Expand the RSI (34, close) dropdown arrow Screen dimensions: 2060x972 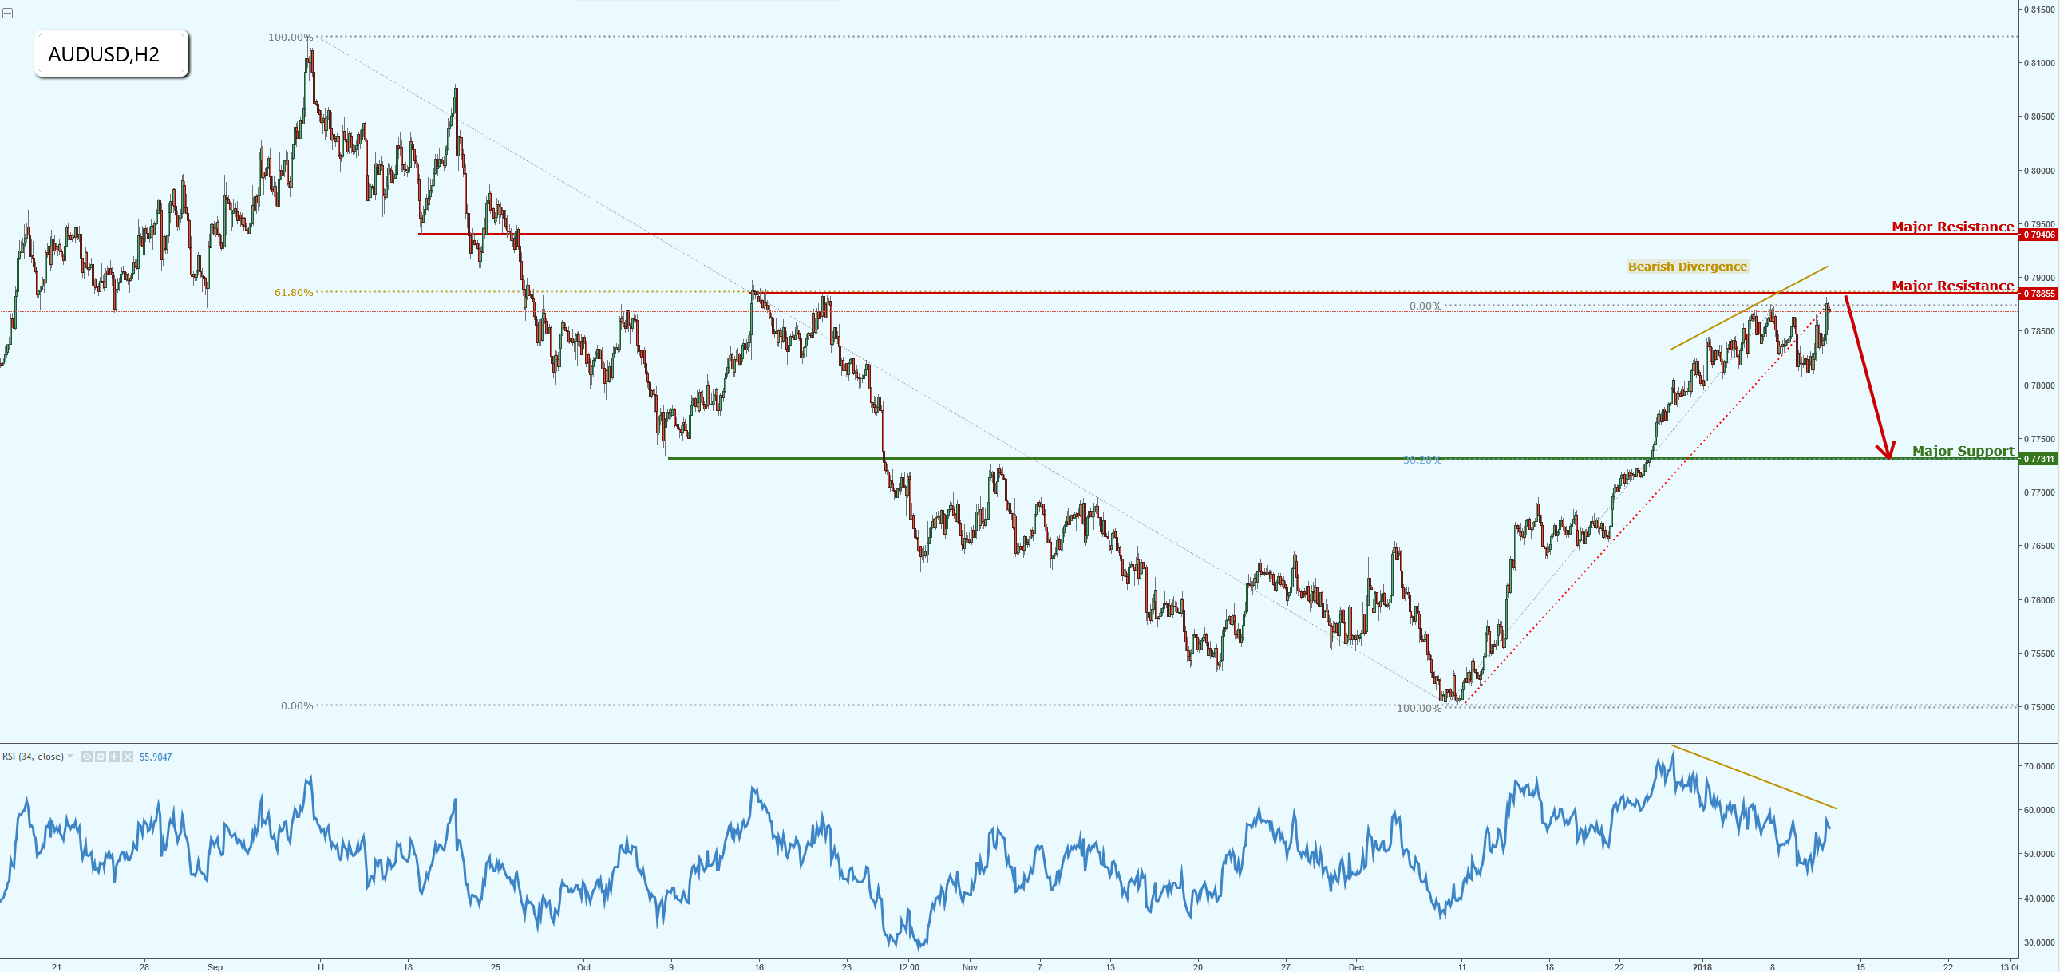70,757
